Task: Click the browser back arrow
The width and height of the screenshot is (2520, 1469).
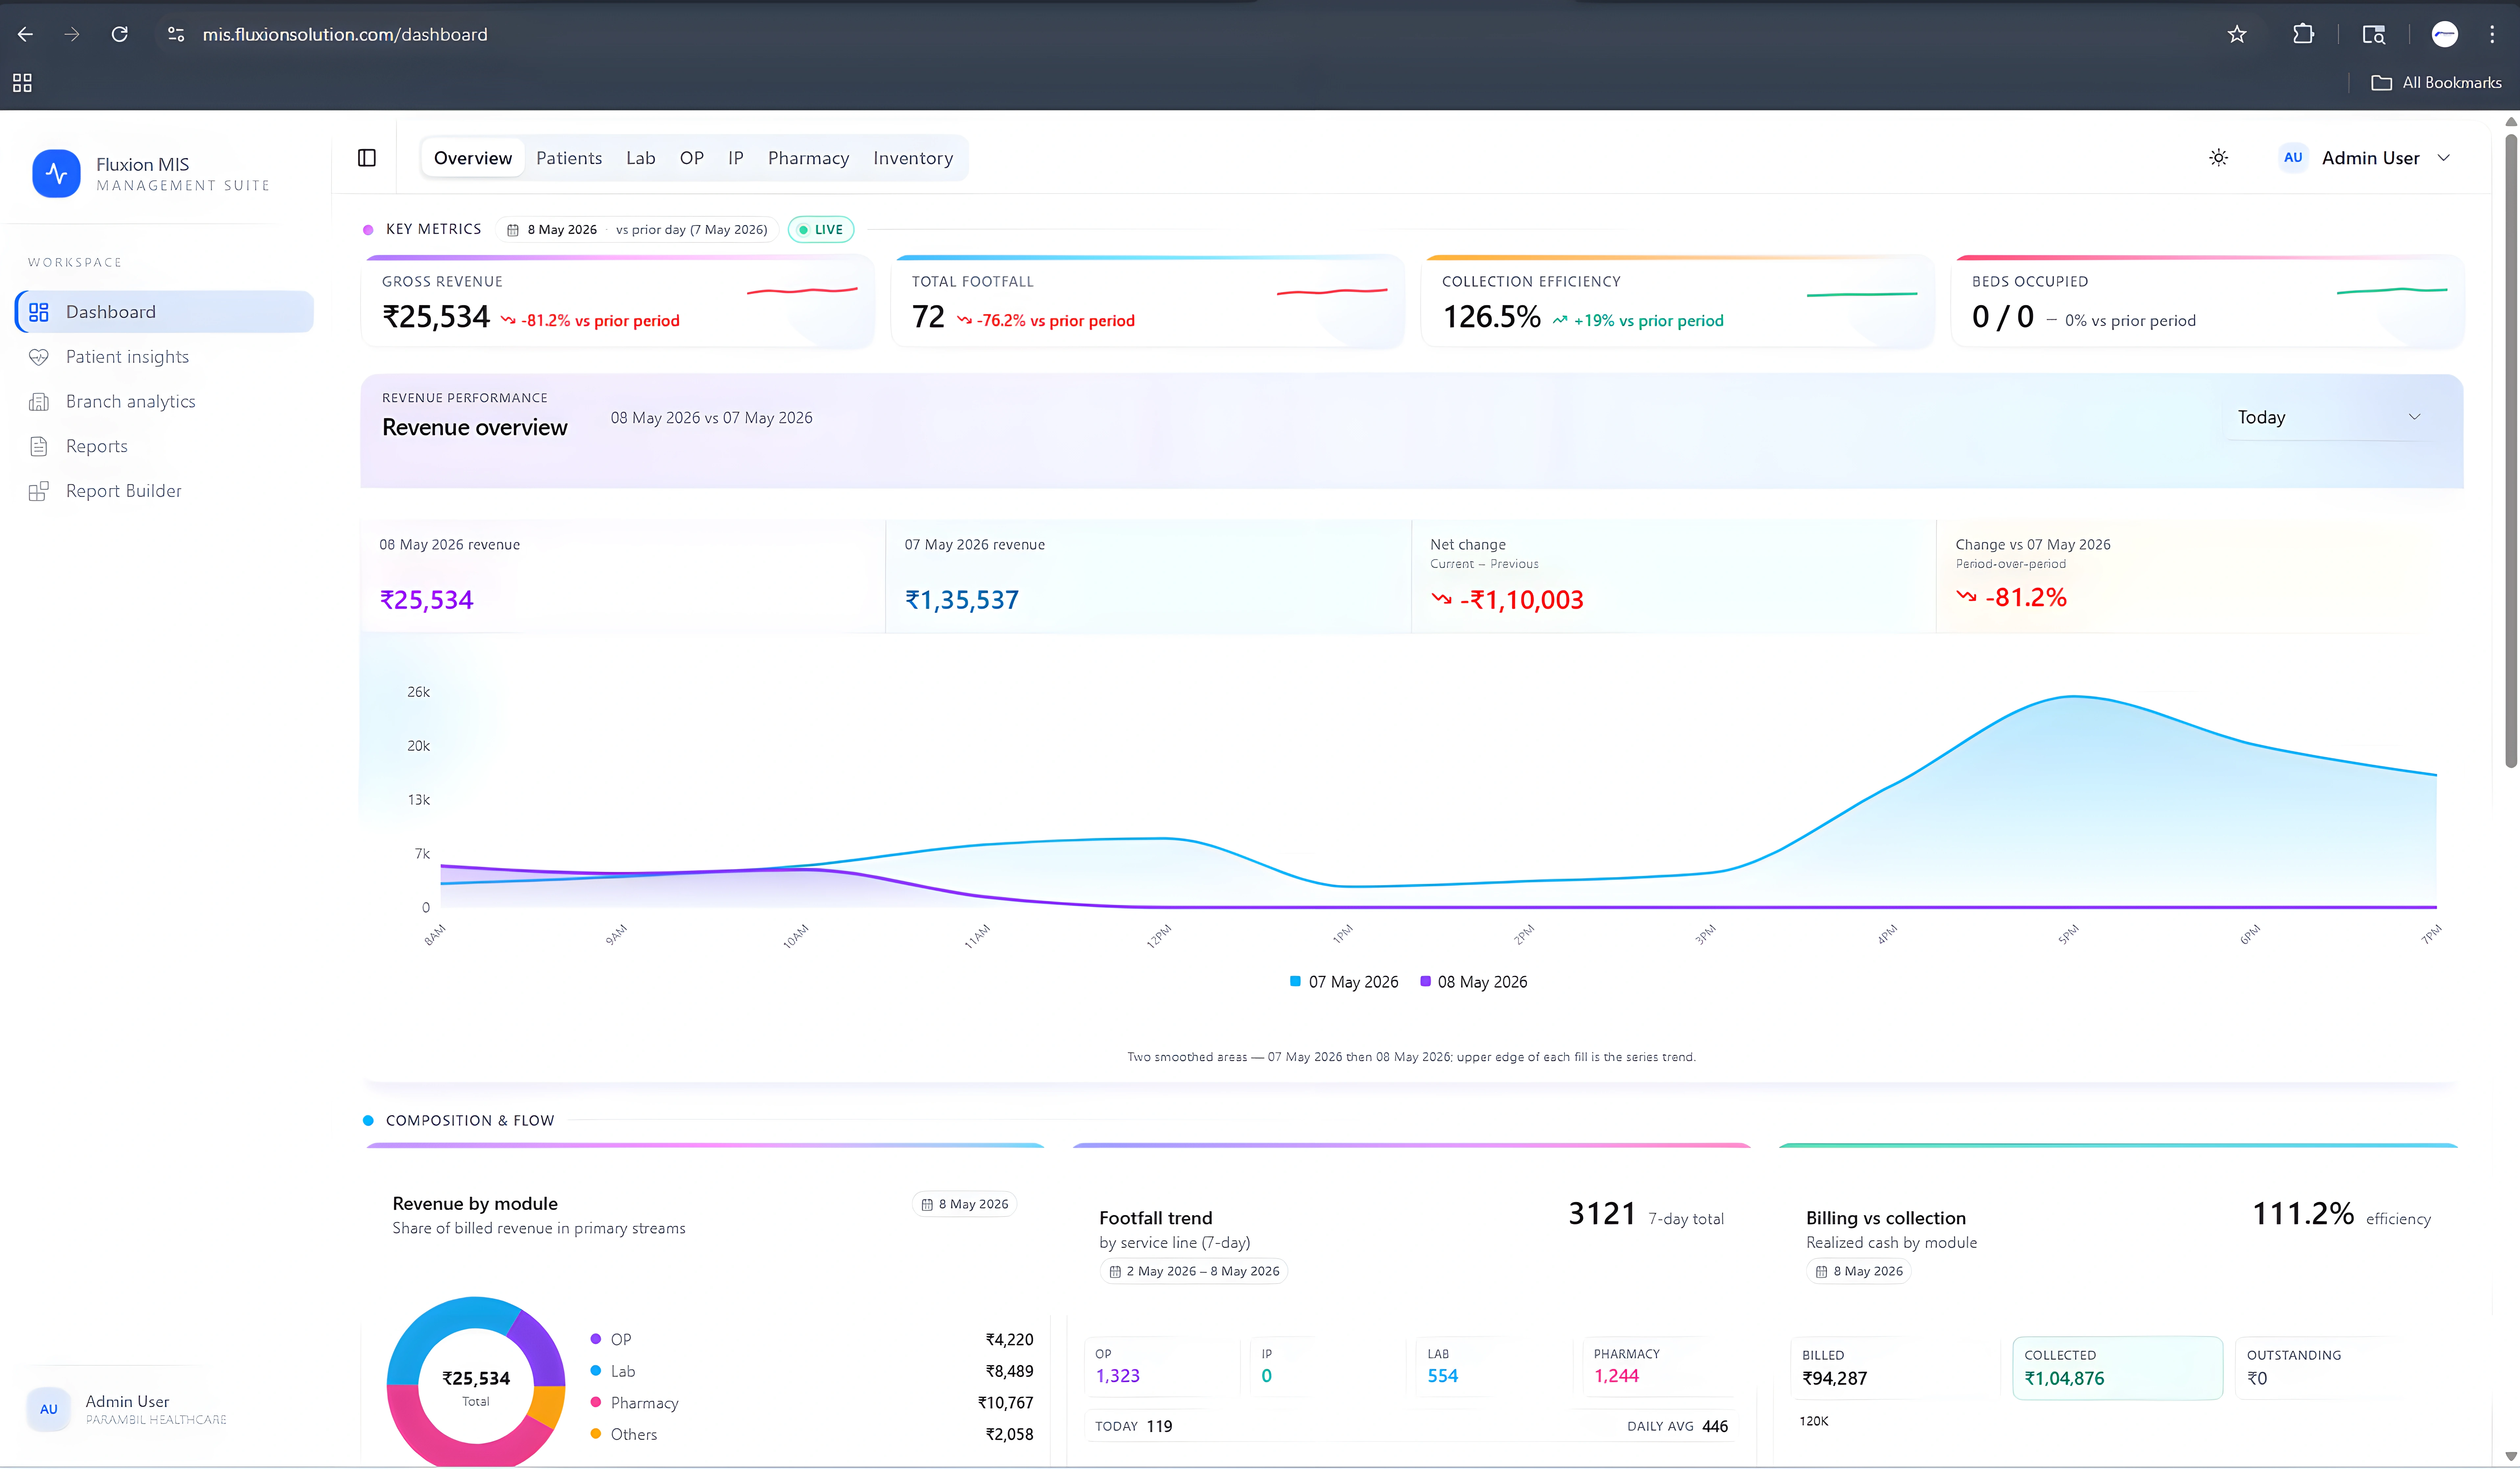Action: pos(25,34)
